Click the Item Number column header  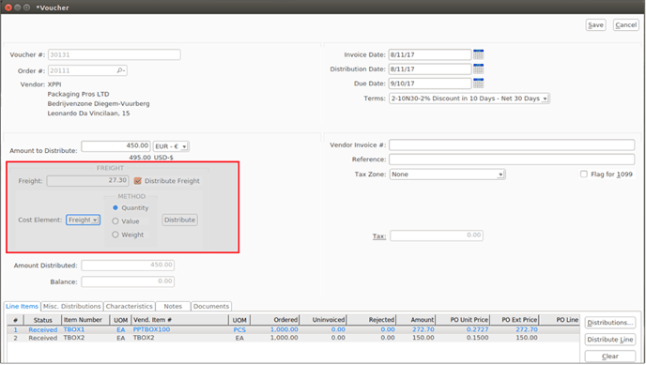coord(85,320)
